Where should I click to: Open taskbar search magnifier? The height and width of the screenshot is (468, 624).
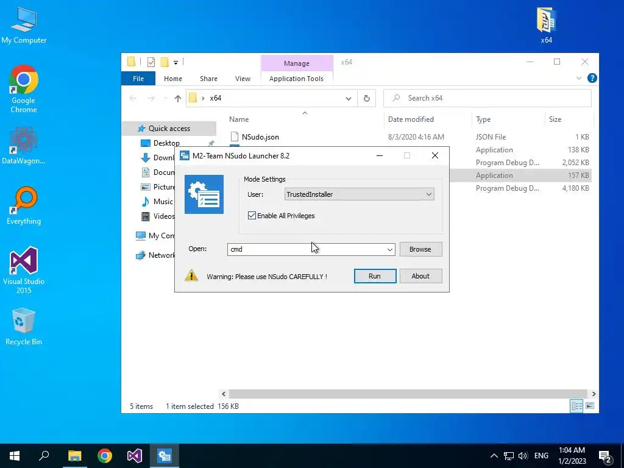(x=44, y=456)
